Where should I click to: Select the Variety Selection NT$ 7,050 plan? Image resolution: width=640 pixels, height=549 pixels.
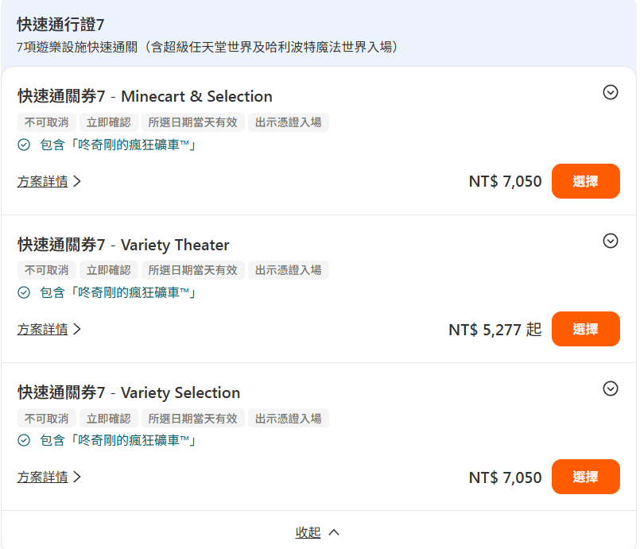[585, 477]
